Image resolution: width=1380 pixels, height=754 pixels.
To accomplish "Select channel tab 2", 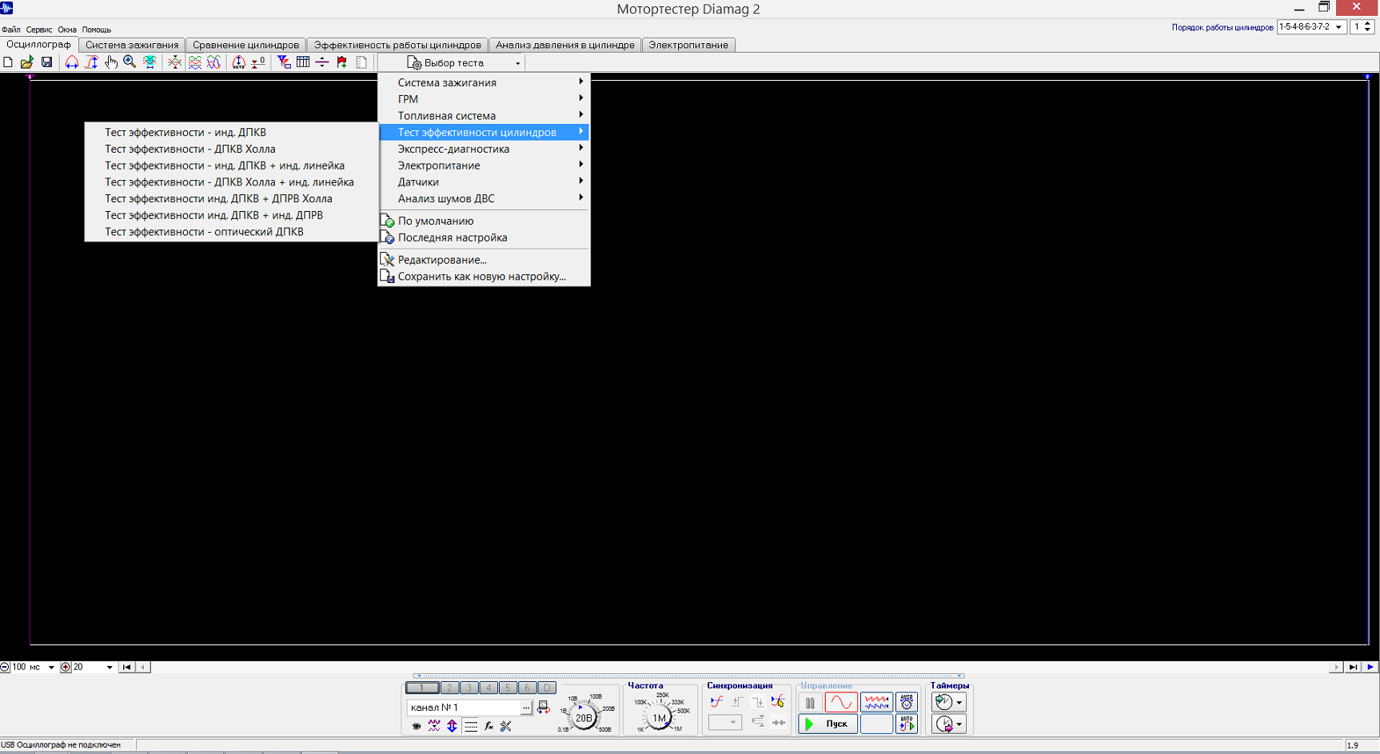I will pyautogui.click(x=450, y=688).
